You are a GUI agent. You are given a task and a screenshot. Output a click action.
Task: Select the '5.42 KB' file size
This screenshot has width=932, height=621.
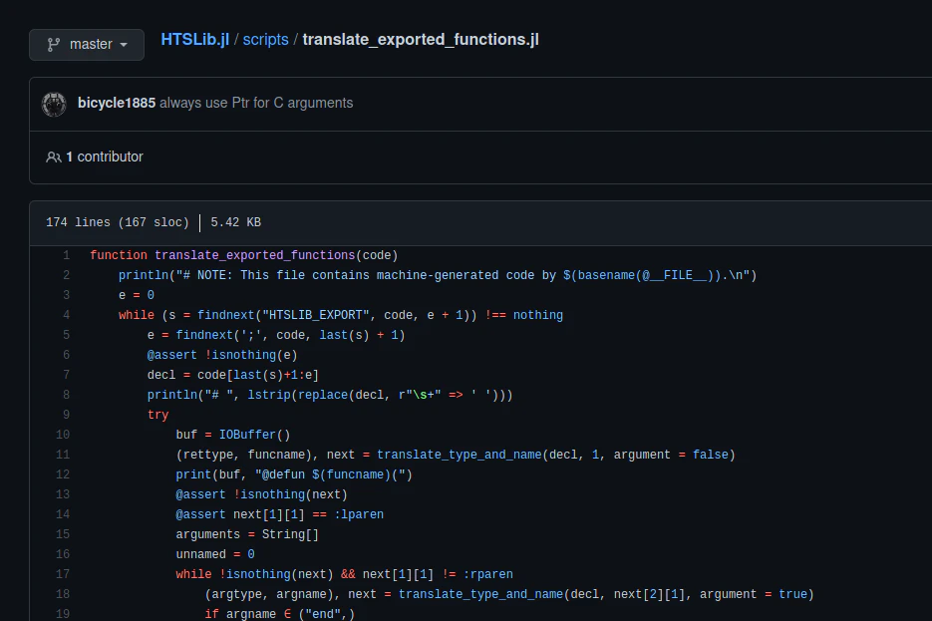pyautogui.click(x=235, y=222)
